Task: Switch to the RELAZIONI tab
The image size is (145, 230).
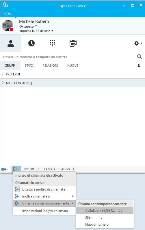Action: pyautogui.click(x=50, y=66)
